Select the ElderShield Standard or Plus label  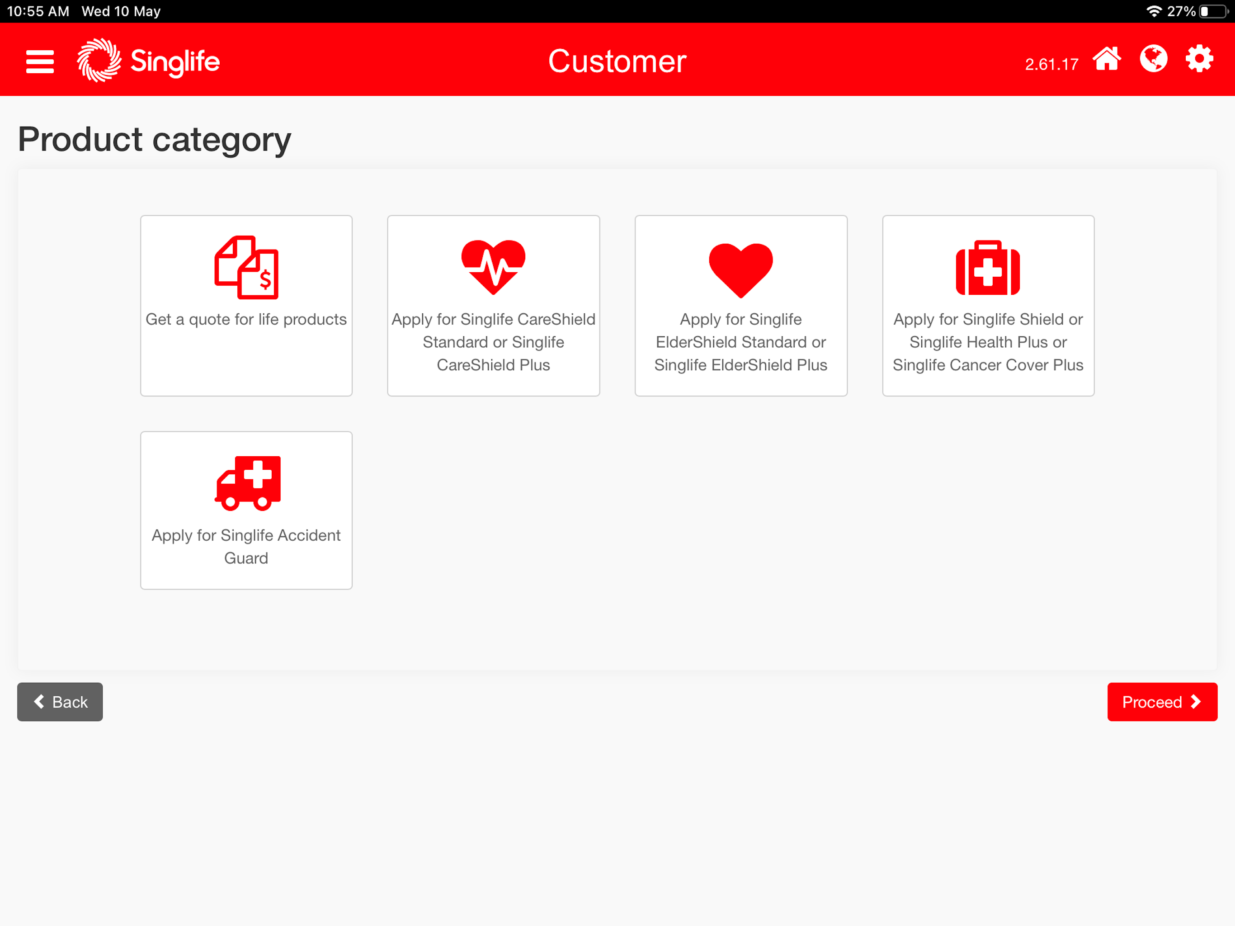(741, 342)
